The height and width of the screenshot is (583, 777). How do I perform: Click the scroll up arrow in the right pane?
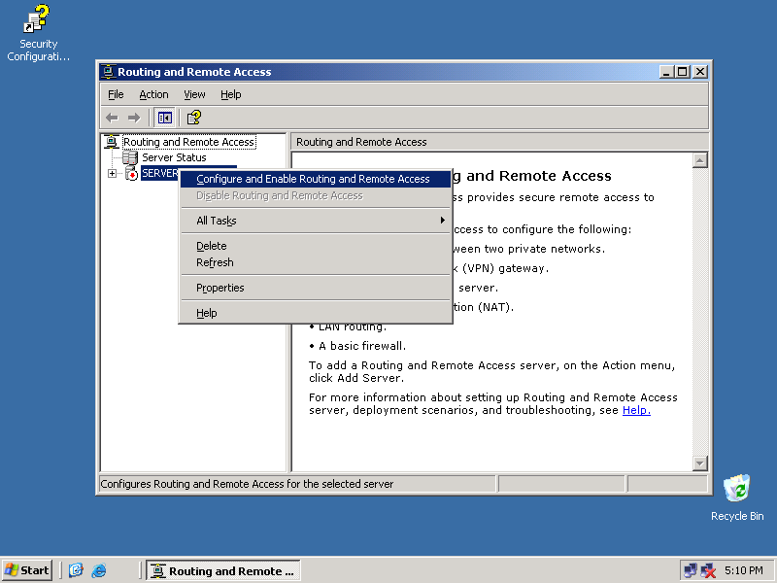pyautogui.click(x=699, y=160)
